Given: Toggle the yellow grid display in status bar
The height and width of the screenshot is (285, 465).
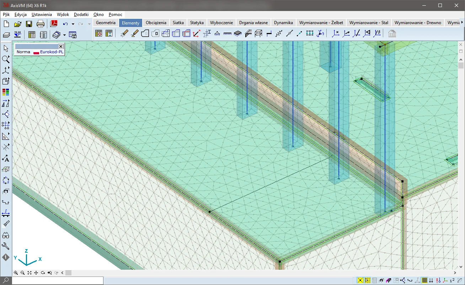Looking at the screenshot, I should [424, 281].
